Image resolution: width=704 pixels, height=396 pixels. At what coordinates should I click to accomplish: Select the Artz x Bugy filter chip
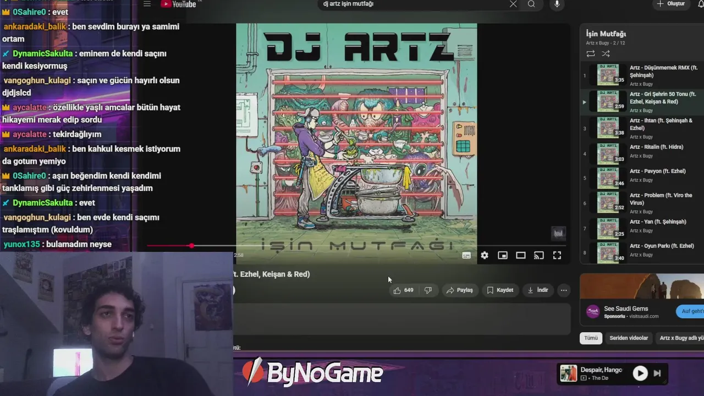[680, 338]
